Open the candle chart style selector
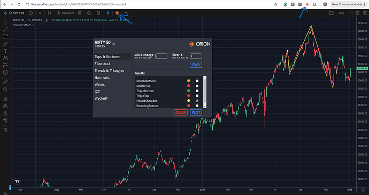Screen dimensions: 369x195 49,13
